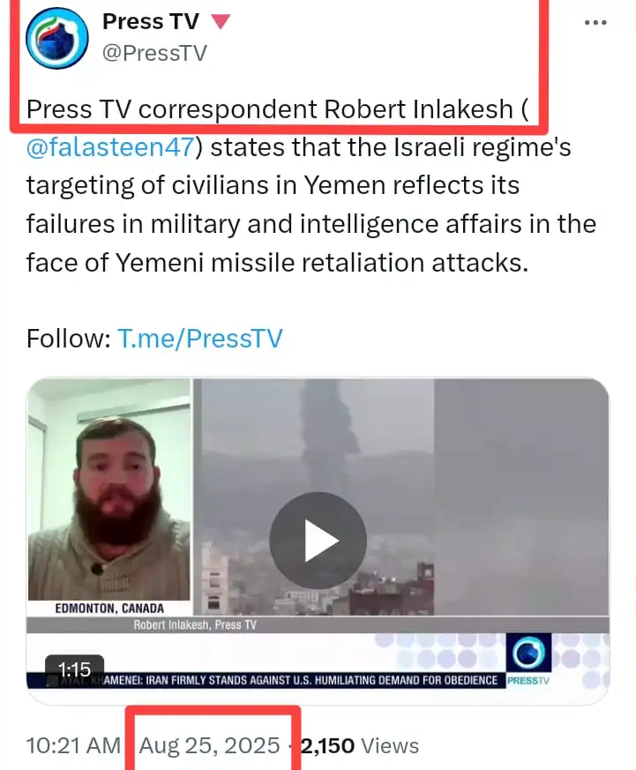Screen dimensions: 636x770
Task: Click the 1:15 video duration badge
Action: [75, 669]
